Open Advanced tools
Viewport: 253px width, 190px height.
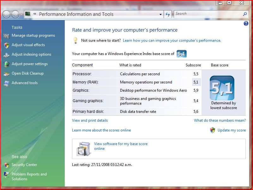[x=25, y=83]
